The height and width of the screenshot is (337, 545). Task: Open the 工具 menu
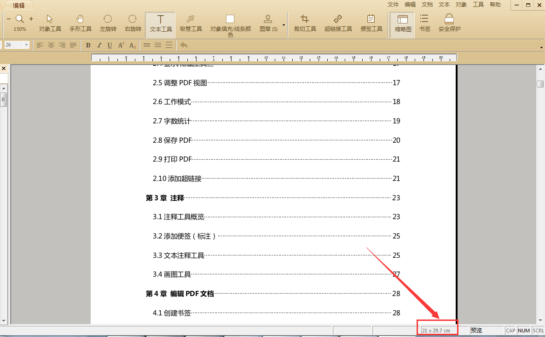coord(478,5)
